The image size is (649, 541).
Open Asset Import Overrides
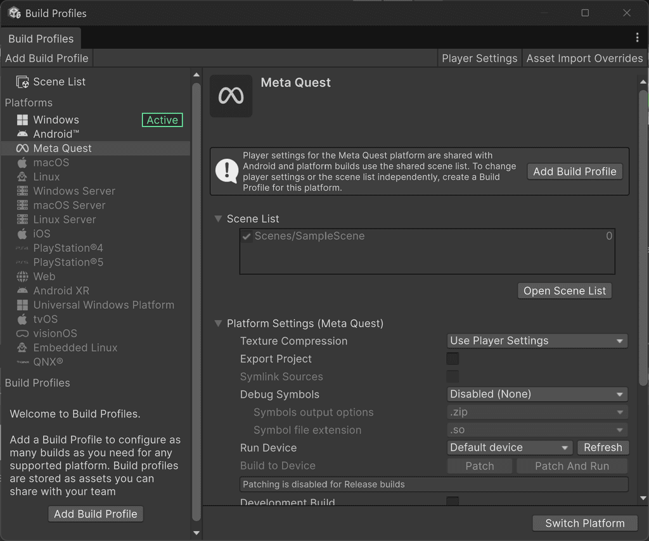coord(584,58)
